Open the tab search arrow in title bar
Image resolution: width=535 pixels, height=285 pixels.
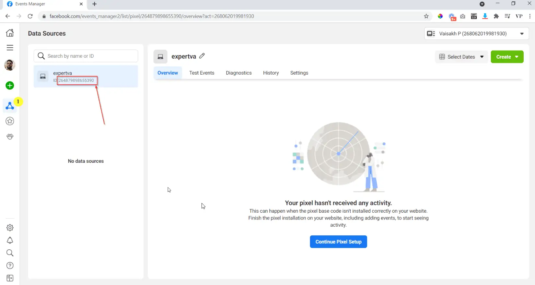tap(482, 4)
